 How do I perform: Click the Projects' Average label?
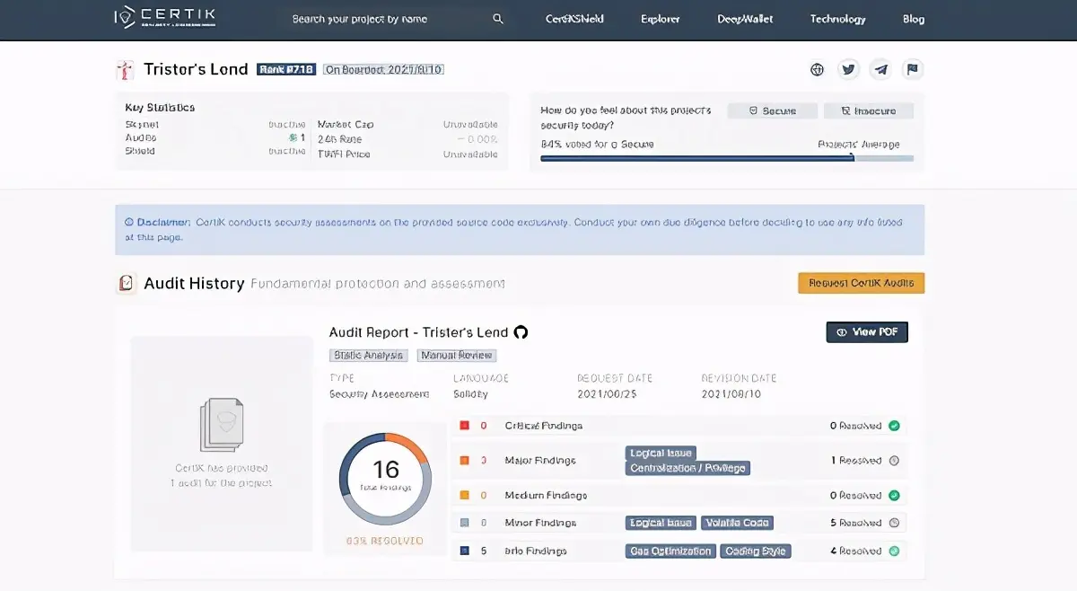pos(859,145)
